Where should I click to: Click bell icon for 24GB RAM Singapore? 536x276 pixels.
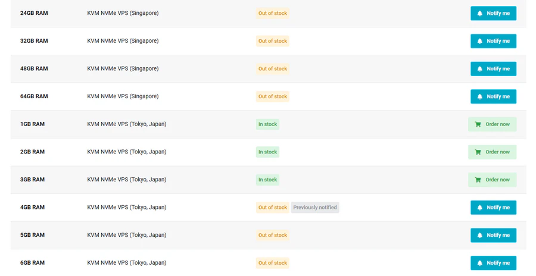tap(480, 13)
